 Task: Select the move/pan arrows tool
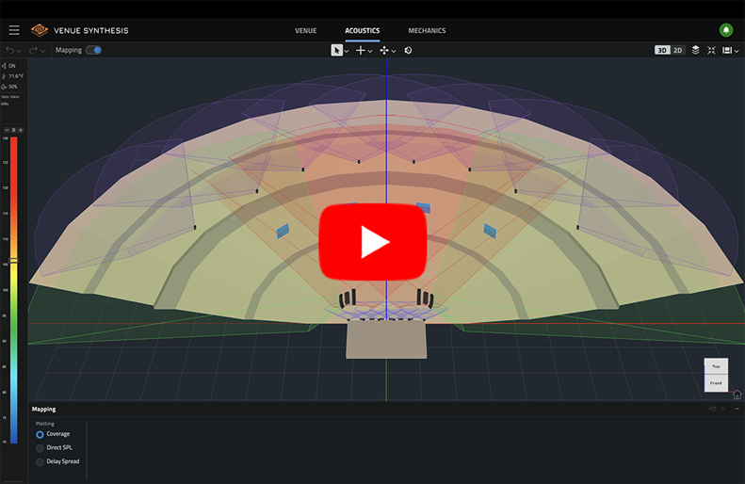coord(384,50)
